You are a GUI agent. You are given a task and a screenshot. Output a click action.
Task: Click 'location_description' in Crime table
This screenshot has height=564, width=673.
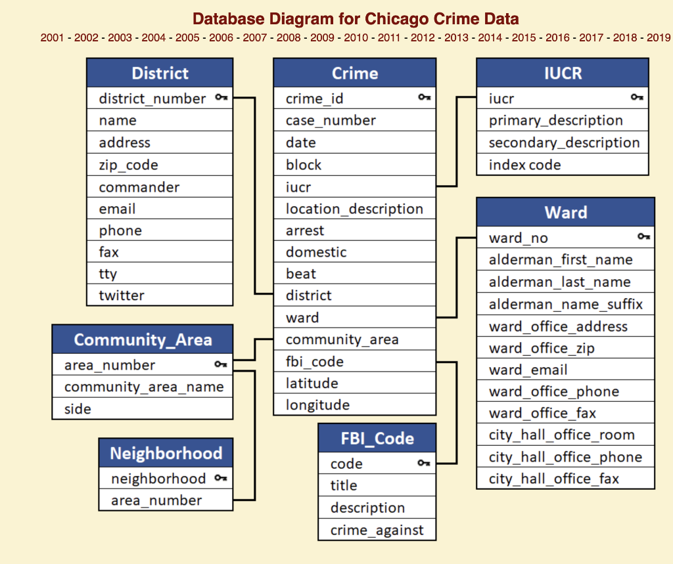(x=354, y=209)
